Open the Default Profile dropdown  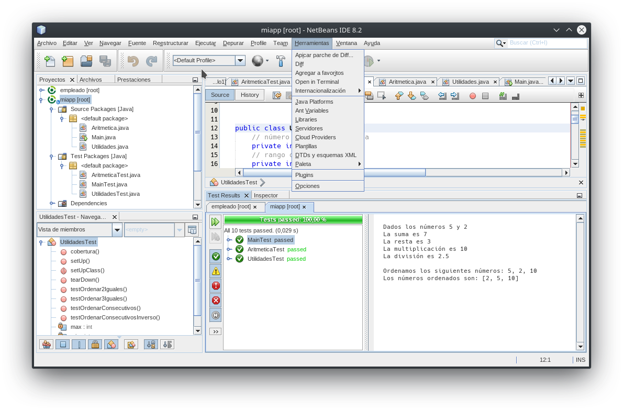pos(240,60)
